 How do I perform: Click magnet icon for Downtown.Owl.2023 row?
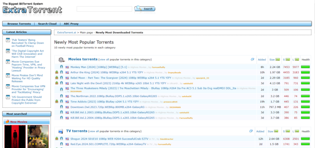tap(62, 107)
